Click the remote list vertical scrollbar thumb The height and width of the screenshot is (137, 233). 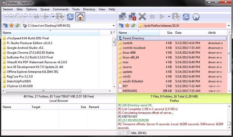(229, 53)
